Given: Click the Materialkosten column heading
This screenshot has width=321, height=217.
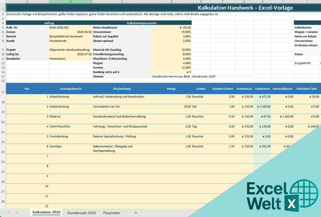Looking at the screenshot, I should (283, 89).
